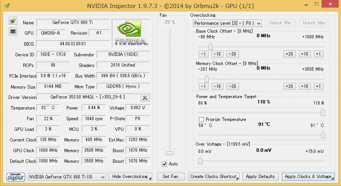Click the PCIe Interface value 3.0 @ 1.1 x16
Screen dimensions: 341x186
tap(53, 76)
